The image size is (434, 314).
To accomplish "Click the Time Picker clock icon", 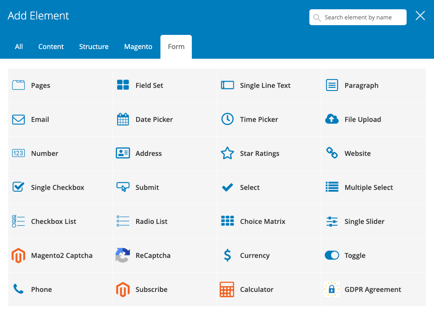I will 228,119.
